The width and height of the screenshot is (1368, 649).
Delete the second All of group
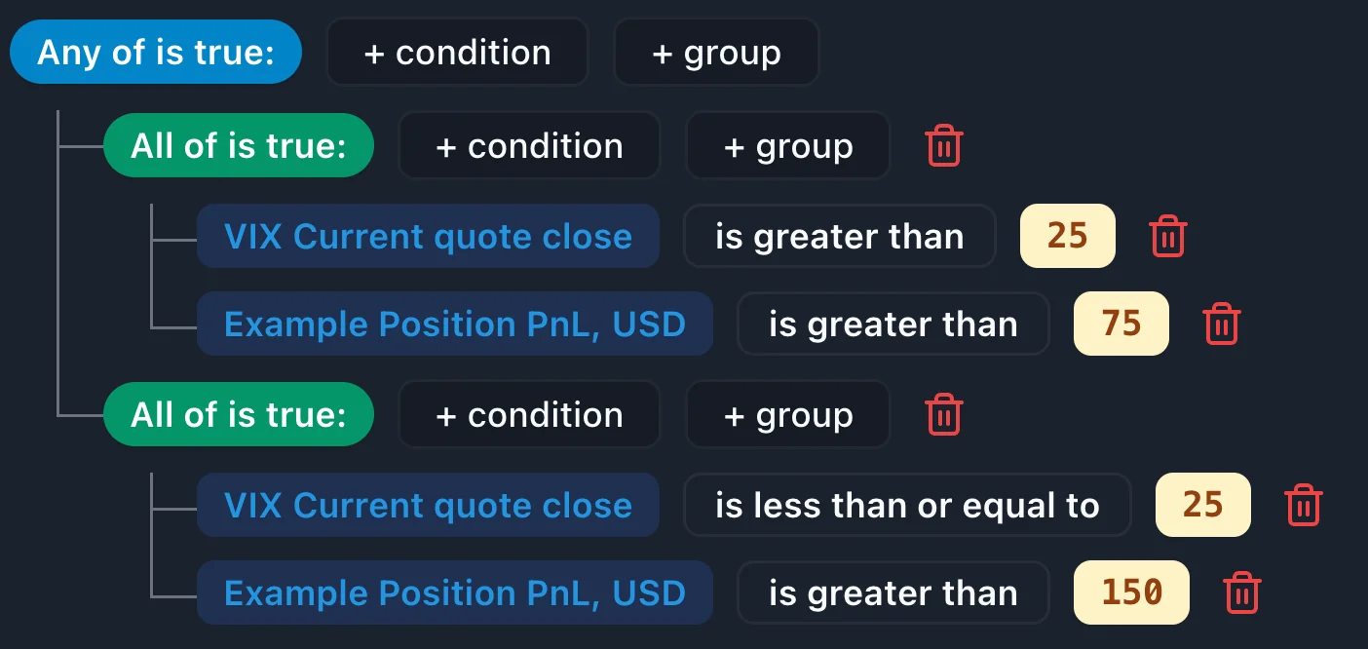[x=943, y=415]
